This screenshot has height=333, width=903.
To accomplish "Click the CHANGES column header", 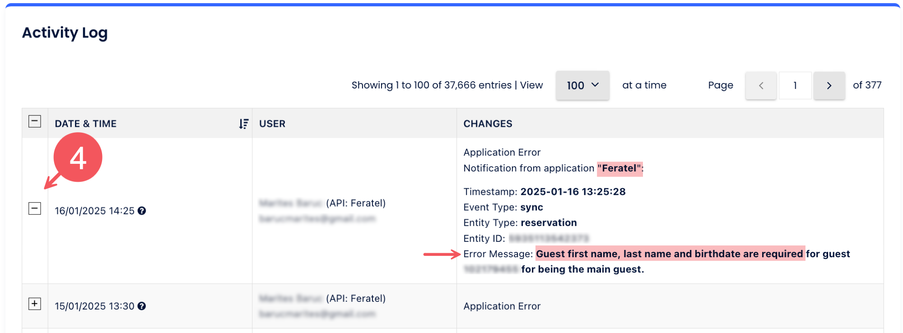I will coord(488,124).
